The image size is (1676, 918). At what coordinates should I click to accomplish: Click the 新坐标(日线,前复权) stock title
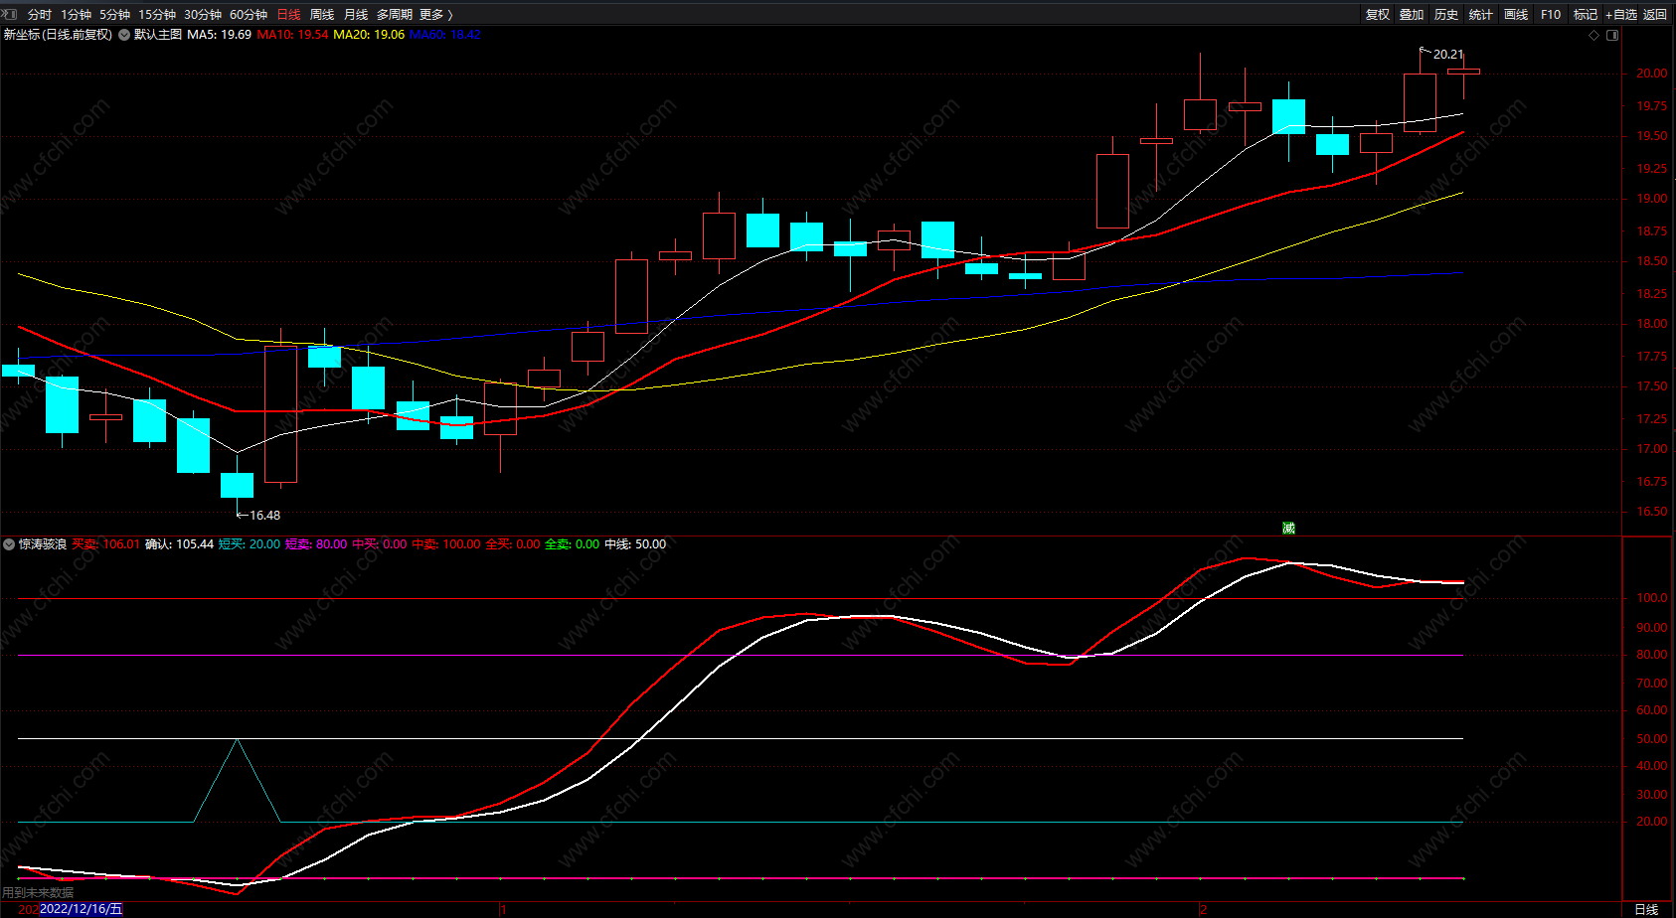[58, 35]
